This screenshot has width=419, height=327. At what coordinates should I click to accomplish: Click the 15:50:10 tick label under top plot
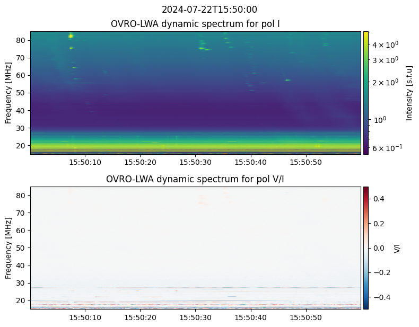pyautogui.click(x=85, y=162)
